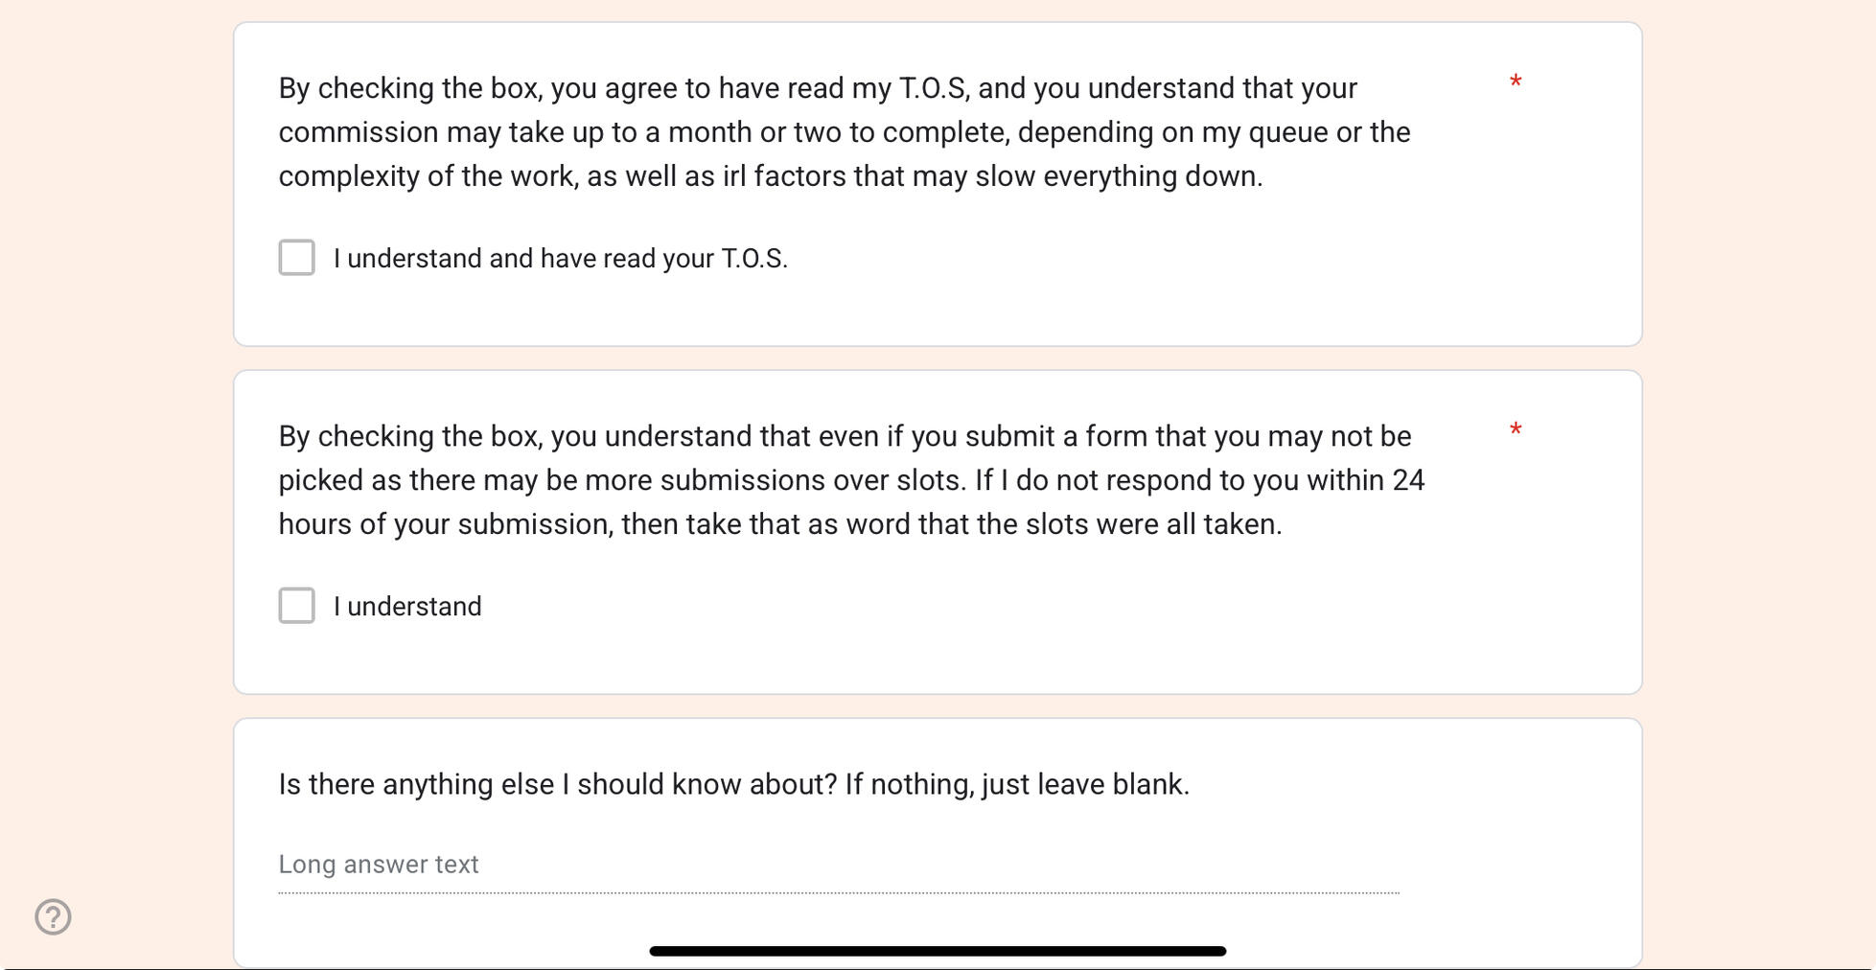Viewport: 1876px width, 970px height.
Task: Open the help question mark icon
Action: 54,916
